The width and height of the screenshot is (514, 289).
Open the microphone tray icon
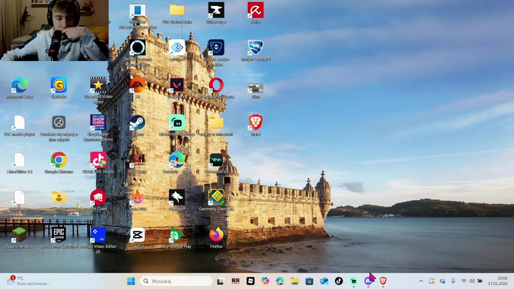point(453,281)
